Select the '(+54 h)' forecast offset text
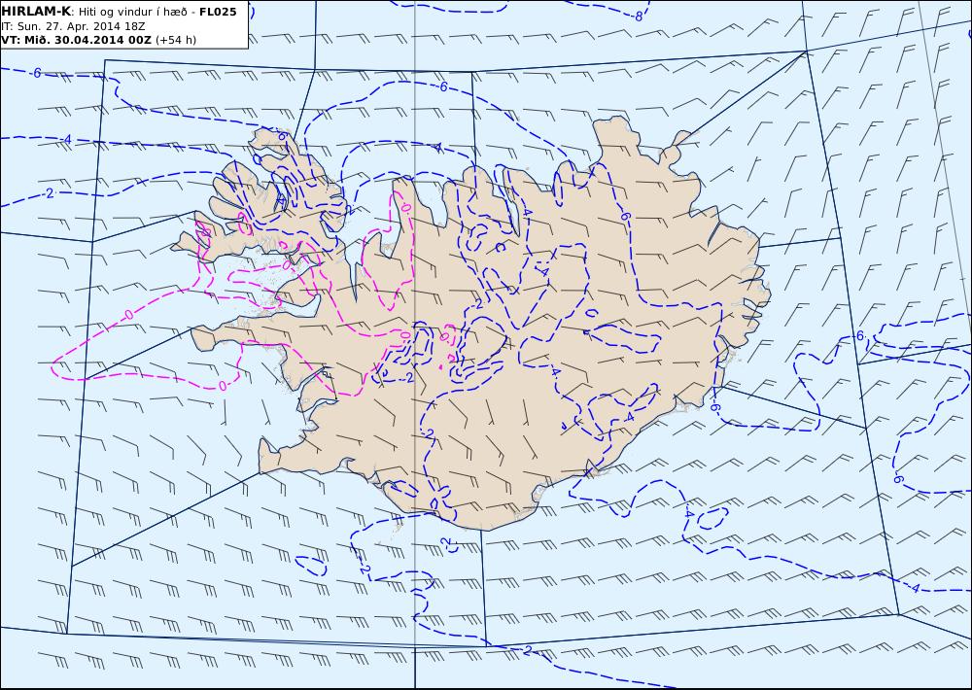972x690 pixels. (x=175, y=40)
